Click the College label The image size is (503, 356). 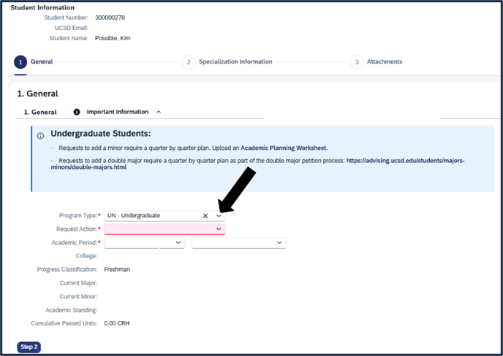tap(86, 256)
